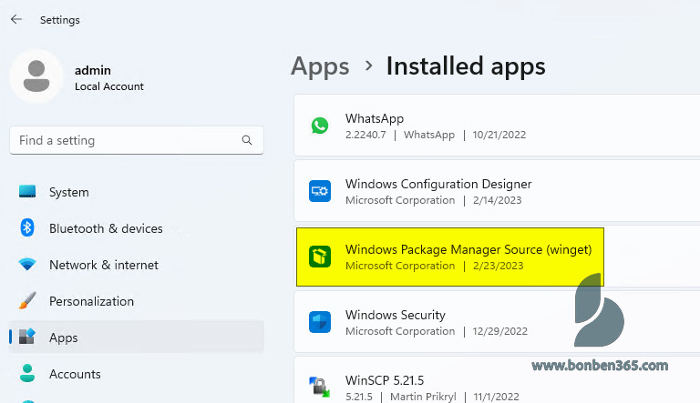Open Network & internet settings

[104, 265]
